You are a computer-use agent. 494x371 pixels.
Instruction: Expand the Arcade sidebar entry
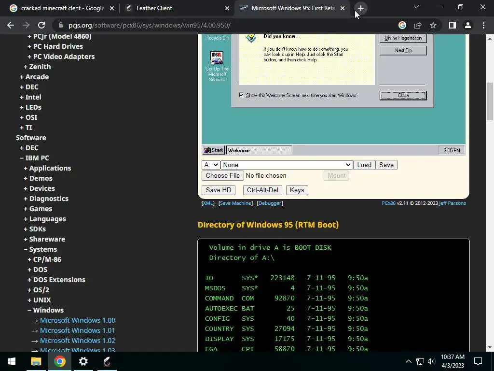coord(34,77)
